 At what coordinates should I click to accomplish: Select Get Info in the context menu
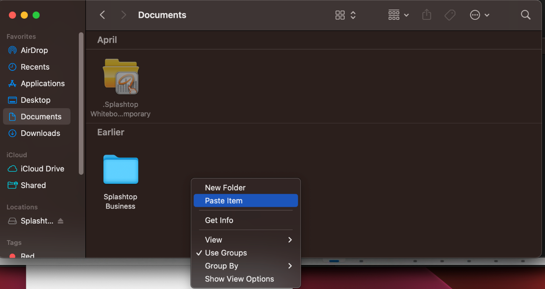click(219, 220)
